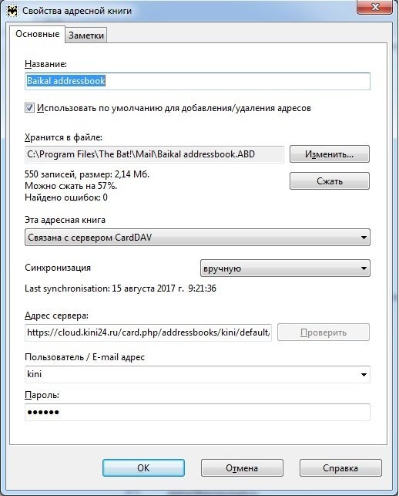This screenshot has height=496, width=399.
Task: Click the Сжать button
Action: coord(329,181)
